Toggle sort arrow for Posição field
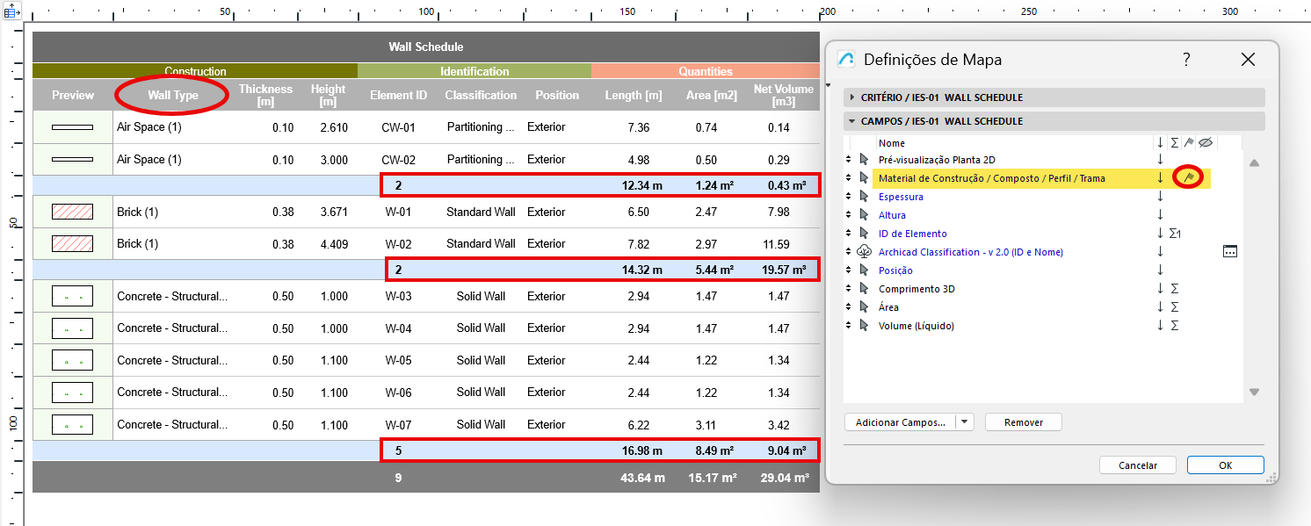 click(x=1160, y=270)
